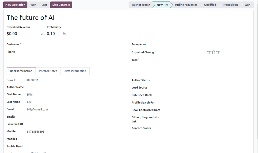Viewport: 258px width, 153px height.
Task: Open the Extra Information tab
Action: coord(75,71)
